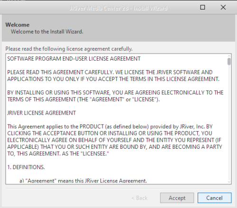Click the 'This Agreement applies to the PRODUCT' paragraph
The width and height of the screenshot is (237, 208).
[115, 140]
